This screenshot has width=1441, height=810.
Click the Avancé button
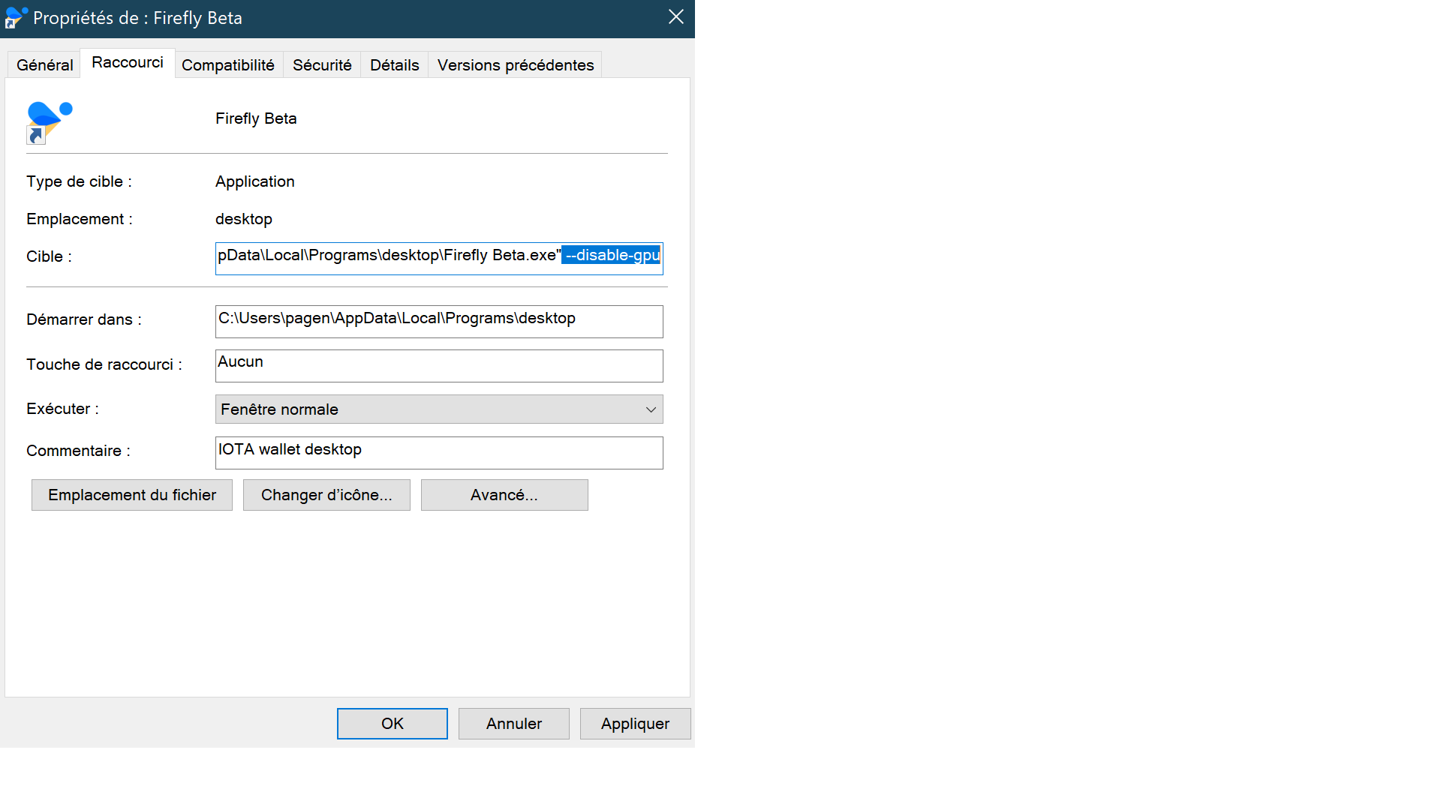click(x=504, y=494)
